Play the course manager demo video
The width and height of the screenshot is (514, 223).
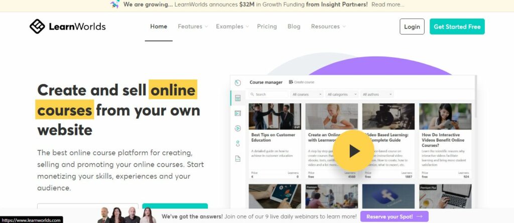(x=353, y=151)
